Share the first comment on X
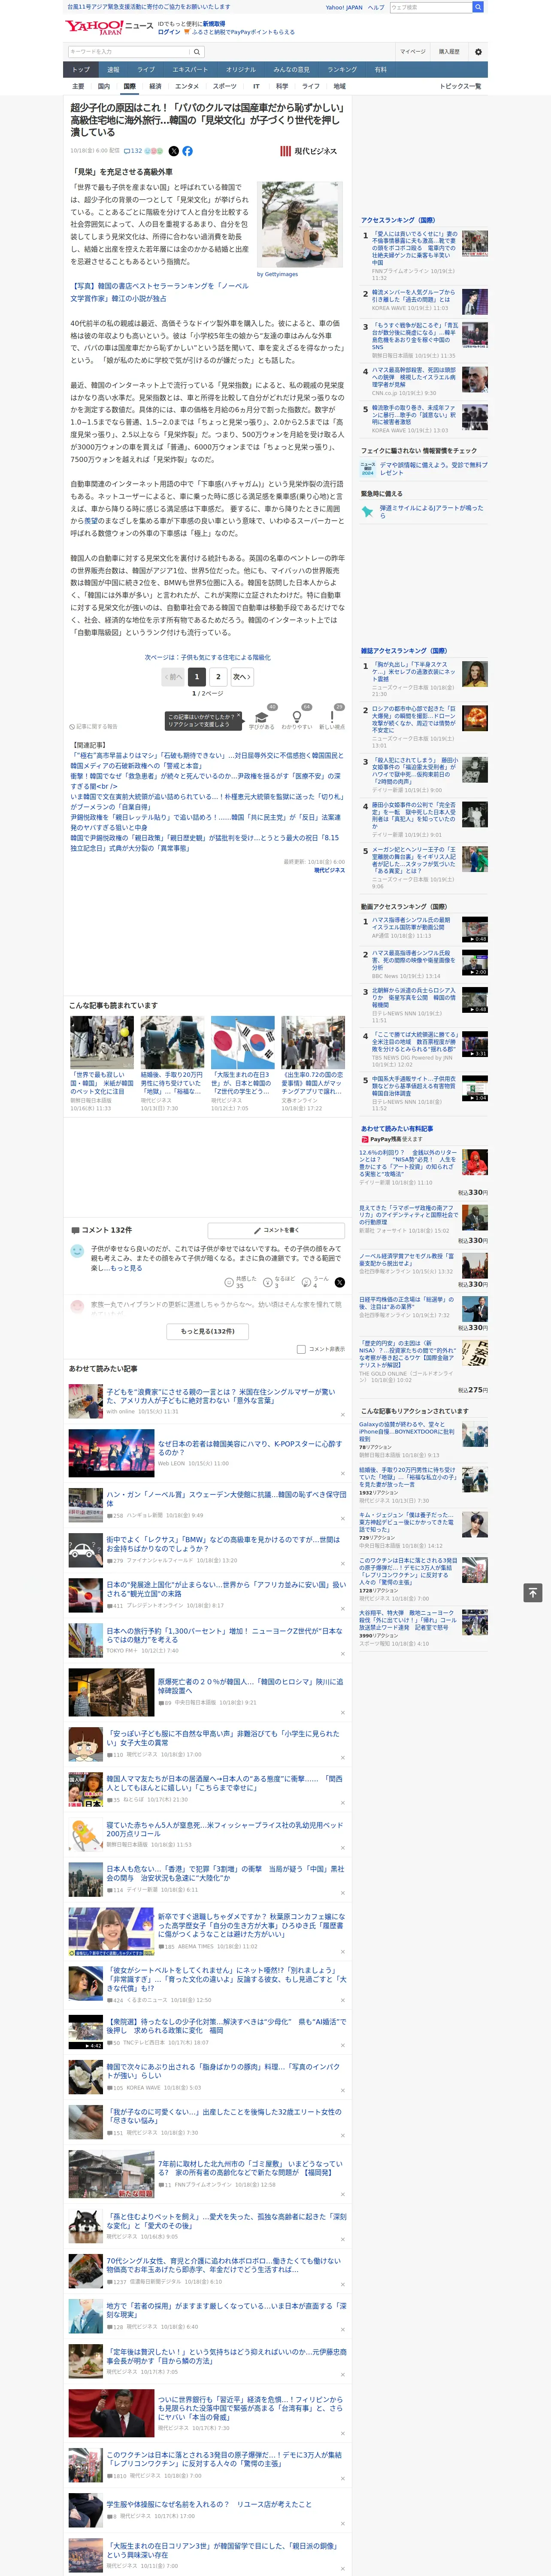The height and width of the screenshot is (2576, 551). point(340,1282)
